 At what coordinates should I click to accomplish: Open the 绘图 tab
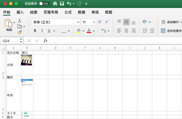[33, 12]
